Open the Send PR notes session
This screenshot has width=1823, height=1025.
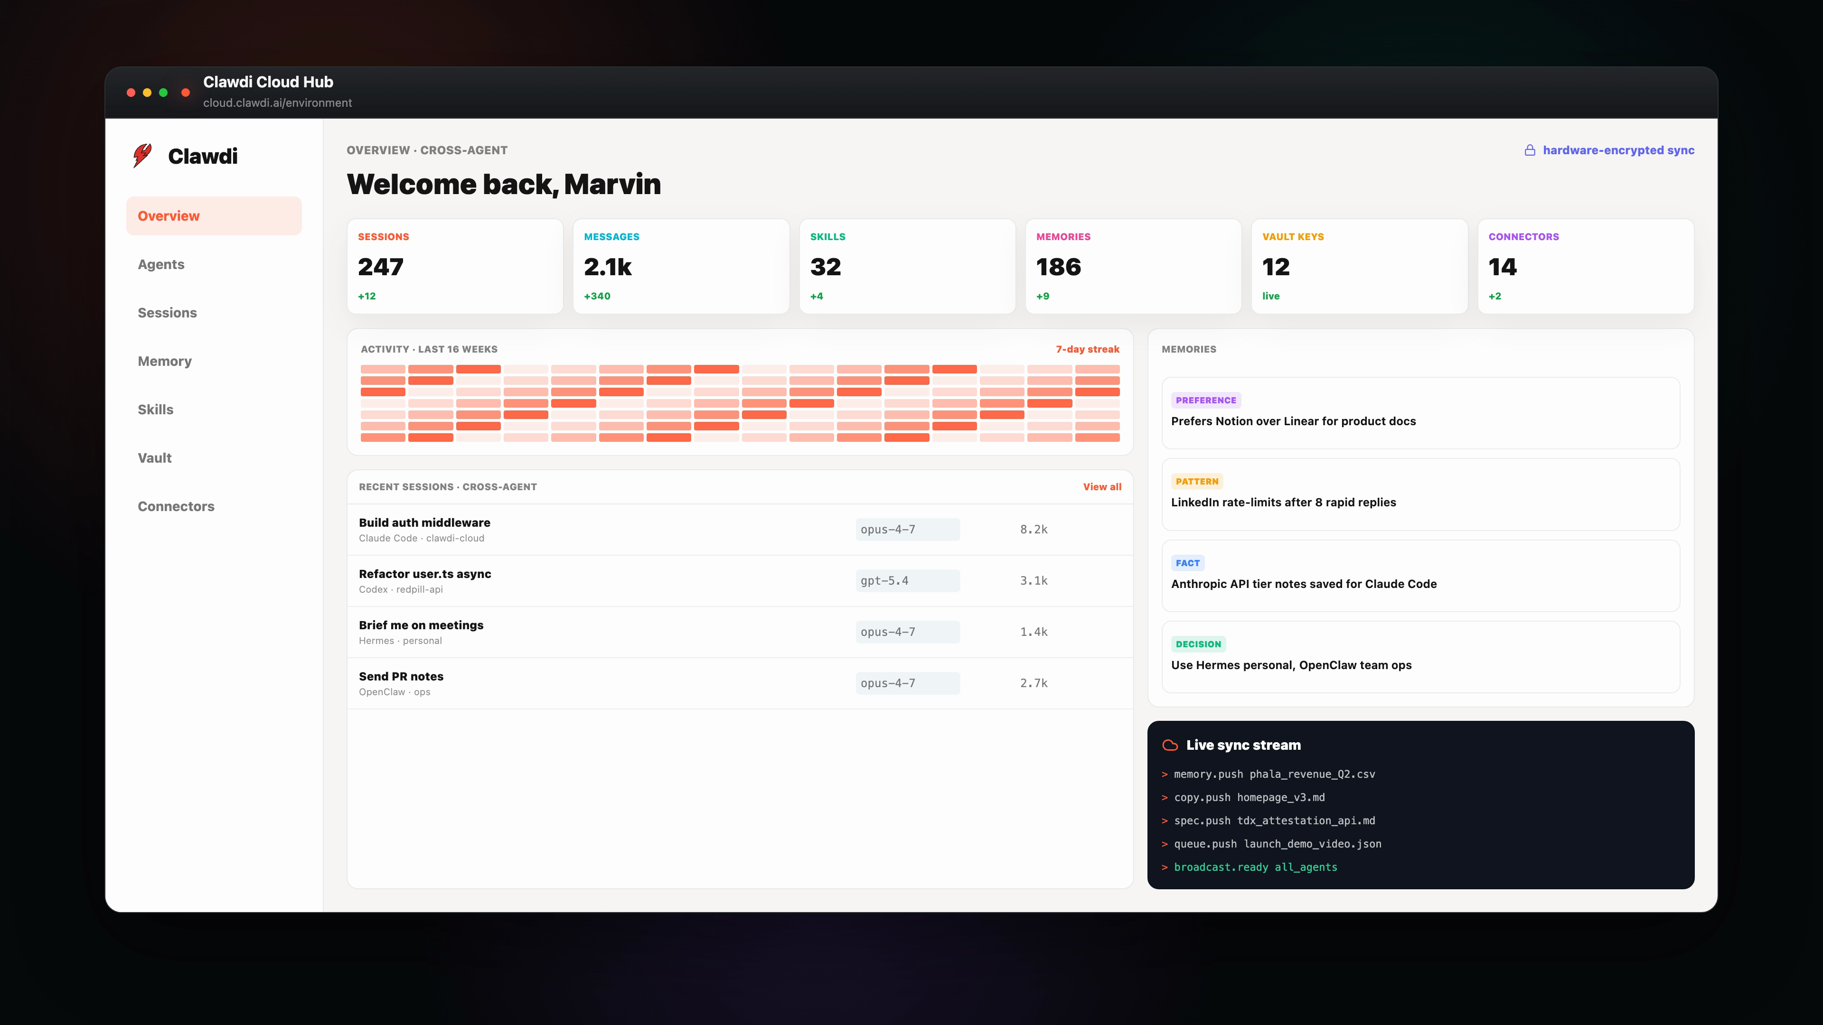tap(740, 683)
